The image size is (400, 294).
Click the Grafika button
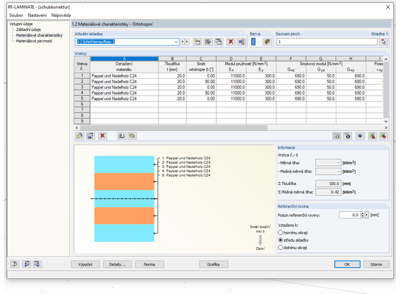pyautogui.click(x=213, y=264)
